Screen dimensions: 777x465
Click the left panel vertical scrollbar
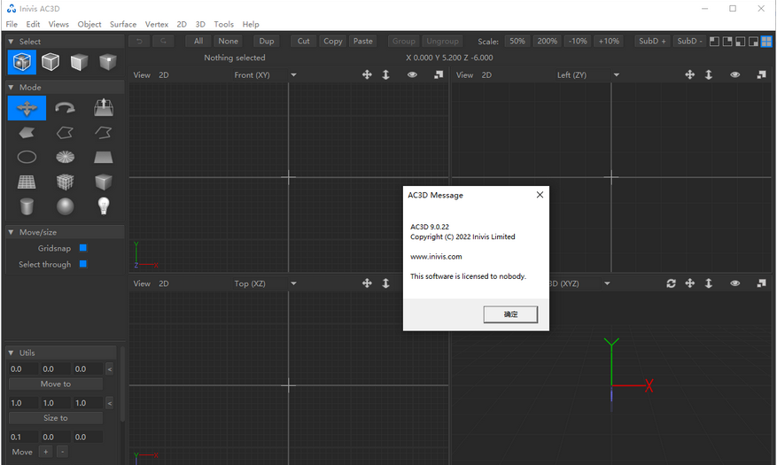point(122,386)
